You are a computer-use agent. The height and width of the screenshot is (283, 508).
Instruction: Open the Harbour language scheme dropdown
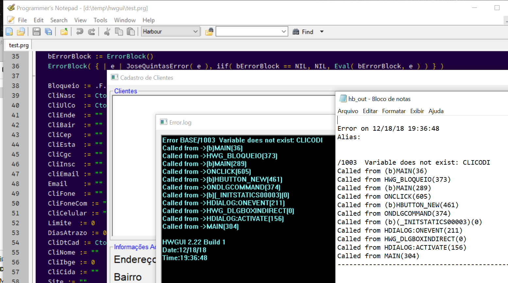click(x=195, y=32)
